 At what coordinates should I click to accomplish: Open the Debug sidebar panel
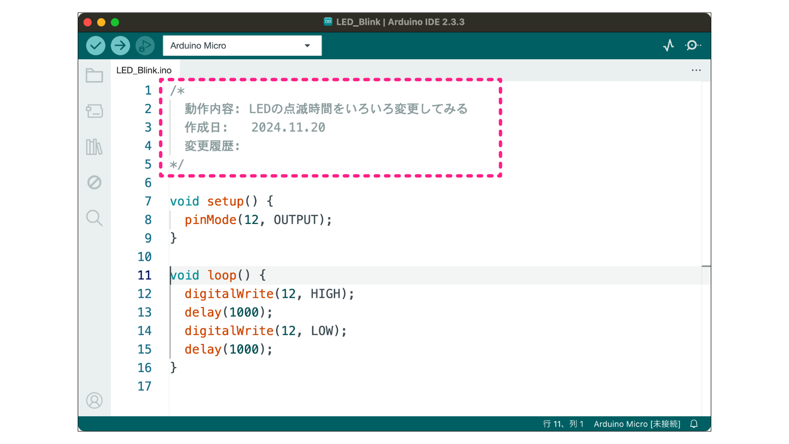pyautogui.click(x=94, y=182)
